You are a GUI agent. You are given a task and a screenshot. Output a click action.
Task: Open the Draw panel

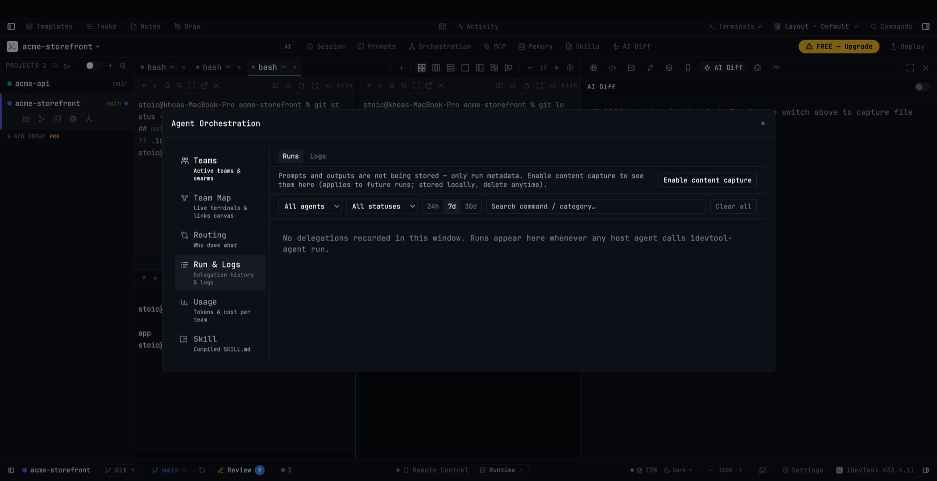187,26
